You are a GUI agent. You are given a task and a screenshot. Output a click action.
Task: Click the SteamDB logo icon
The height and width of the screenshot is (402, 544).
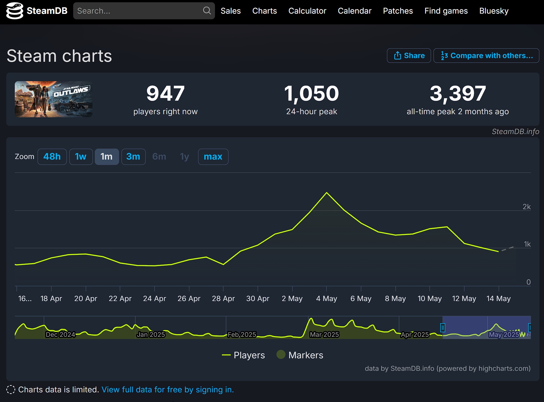pyautogui.click(x=14, y=11)
